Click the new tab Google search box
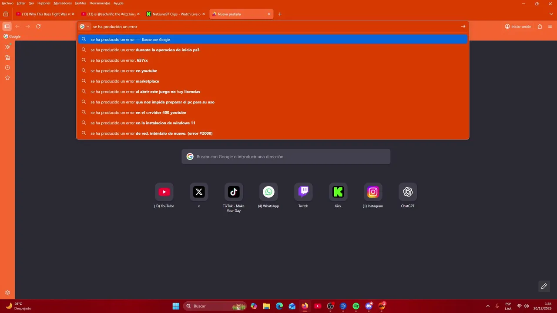 tap(286, 156)
